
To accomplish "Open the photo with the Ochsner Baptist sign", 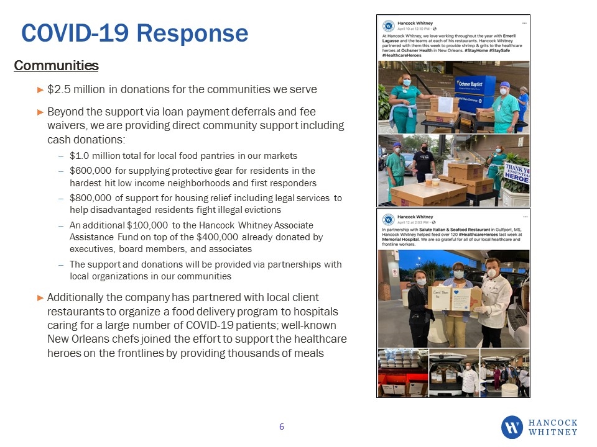I will tap(453, 97).
